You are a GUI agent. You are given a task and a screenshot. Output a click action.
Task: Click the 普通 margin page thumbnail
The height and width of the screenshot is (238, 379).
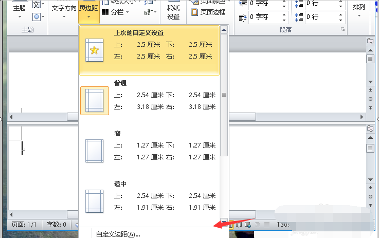click(95, 101)
